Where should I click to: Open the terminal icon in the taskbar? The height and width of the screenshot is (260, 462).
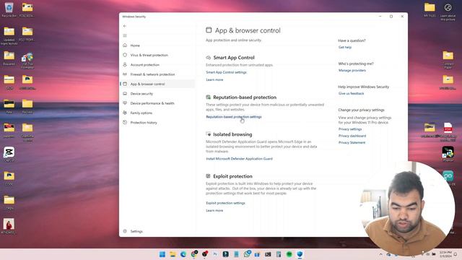coord(268,254)
